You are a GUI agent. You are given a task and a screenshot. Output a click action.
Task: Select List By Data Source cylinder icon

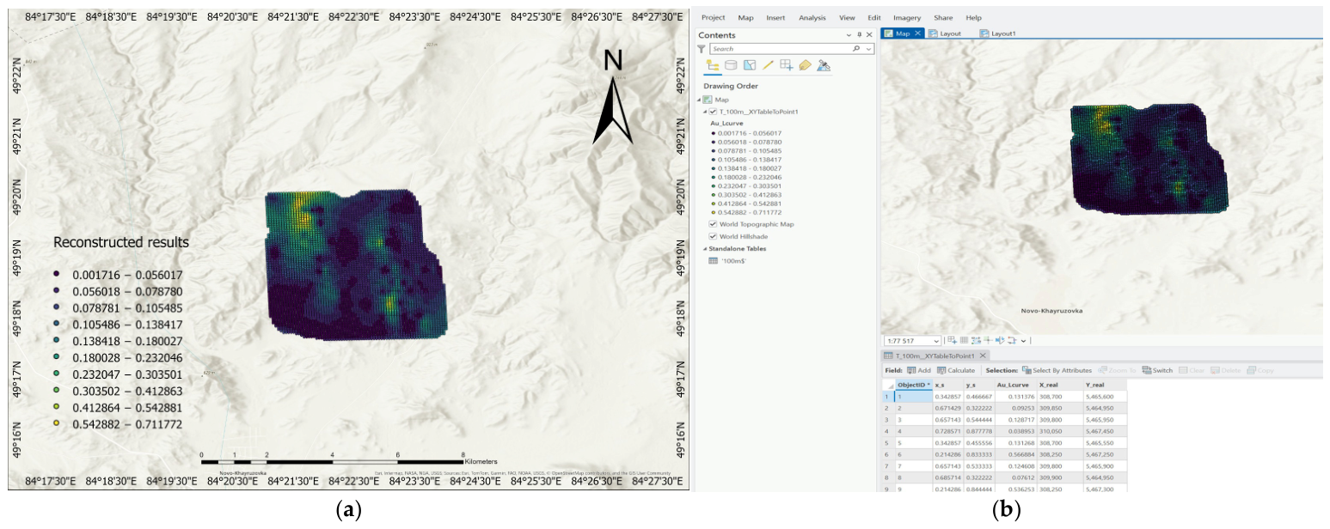coord(731,65)
